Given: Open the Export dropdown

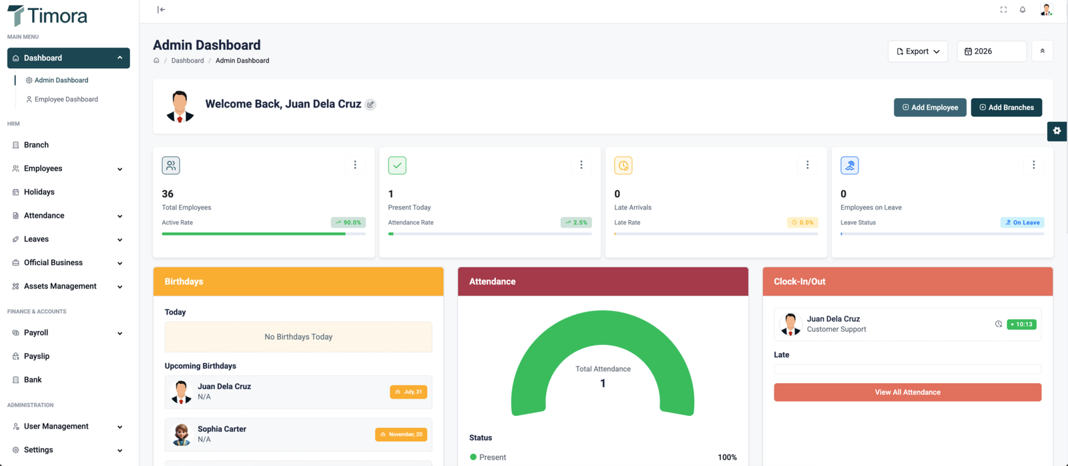Looking at the screenshot, I should coord(917,51).
